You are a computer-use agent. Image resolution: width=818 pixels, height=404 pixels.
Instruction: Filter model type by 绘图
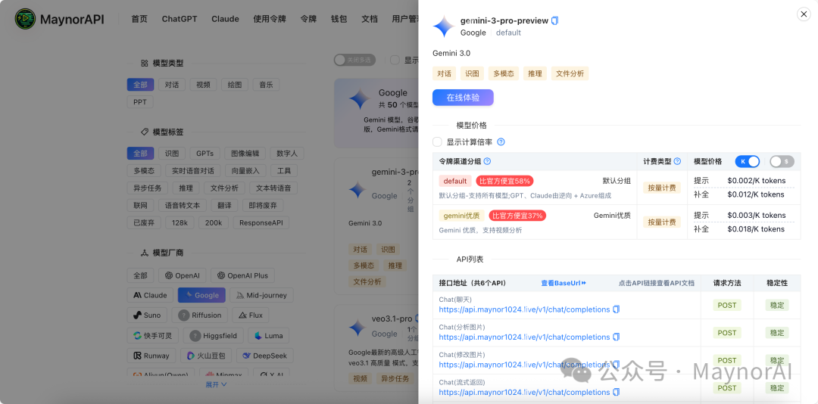pos(235,85)
